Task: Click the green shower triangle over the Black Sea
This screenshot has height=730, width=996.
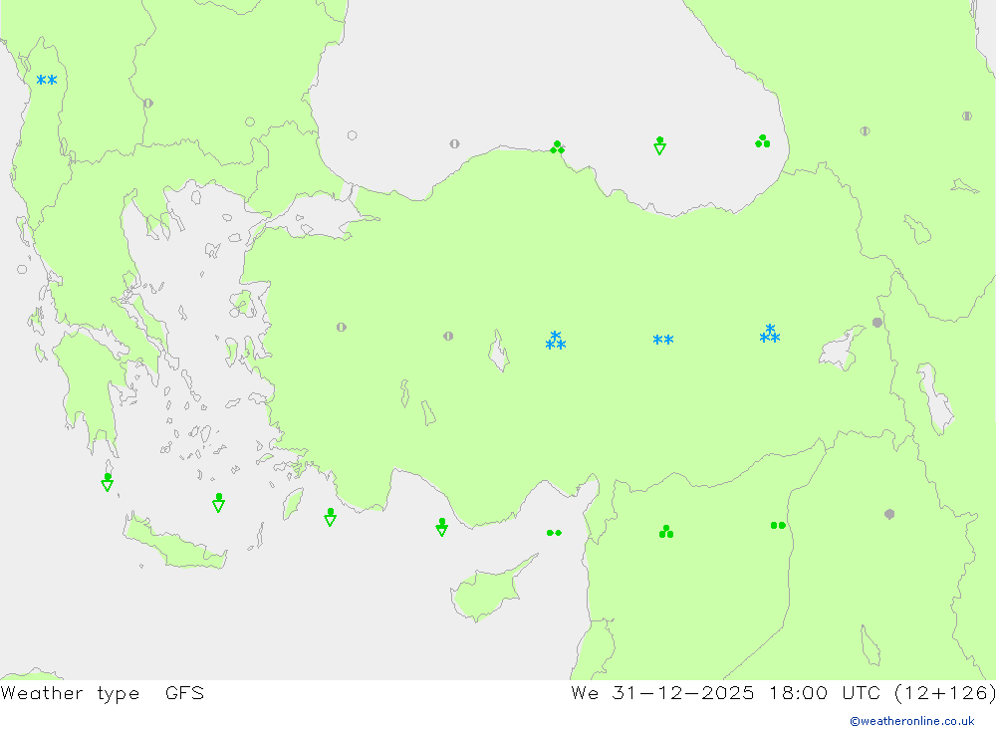Action: [x=660, y=145]
